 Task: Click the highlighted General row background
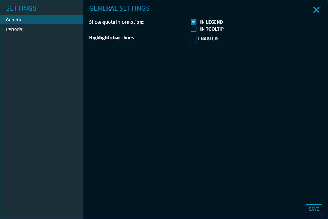pyautogui.click(x=55, y=20)
